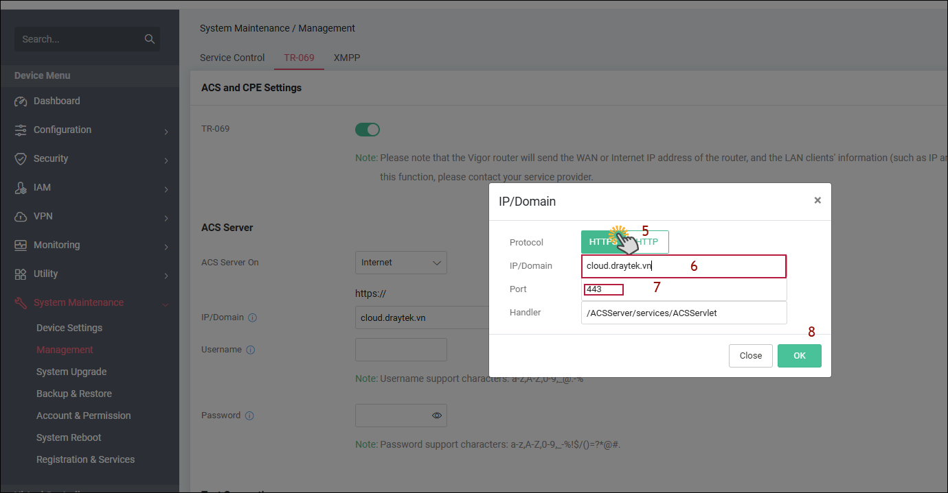This screenshot has width=948, height=493.
Task: Expand the Utility menu chevron
Action: tap(166, 276)
